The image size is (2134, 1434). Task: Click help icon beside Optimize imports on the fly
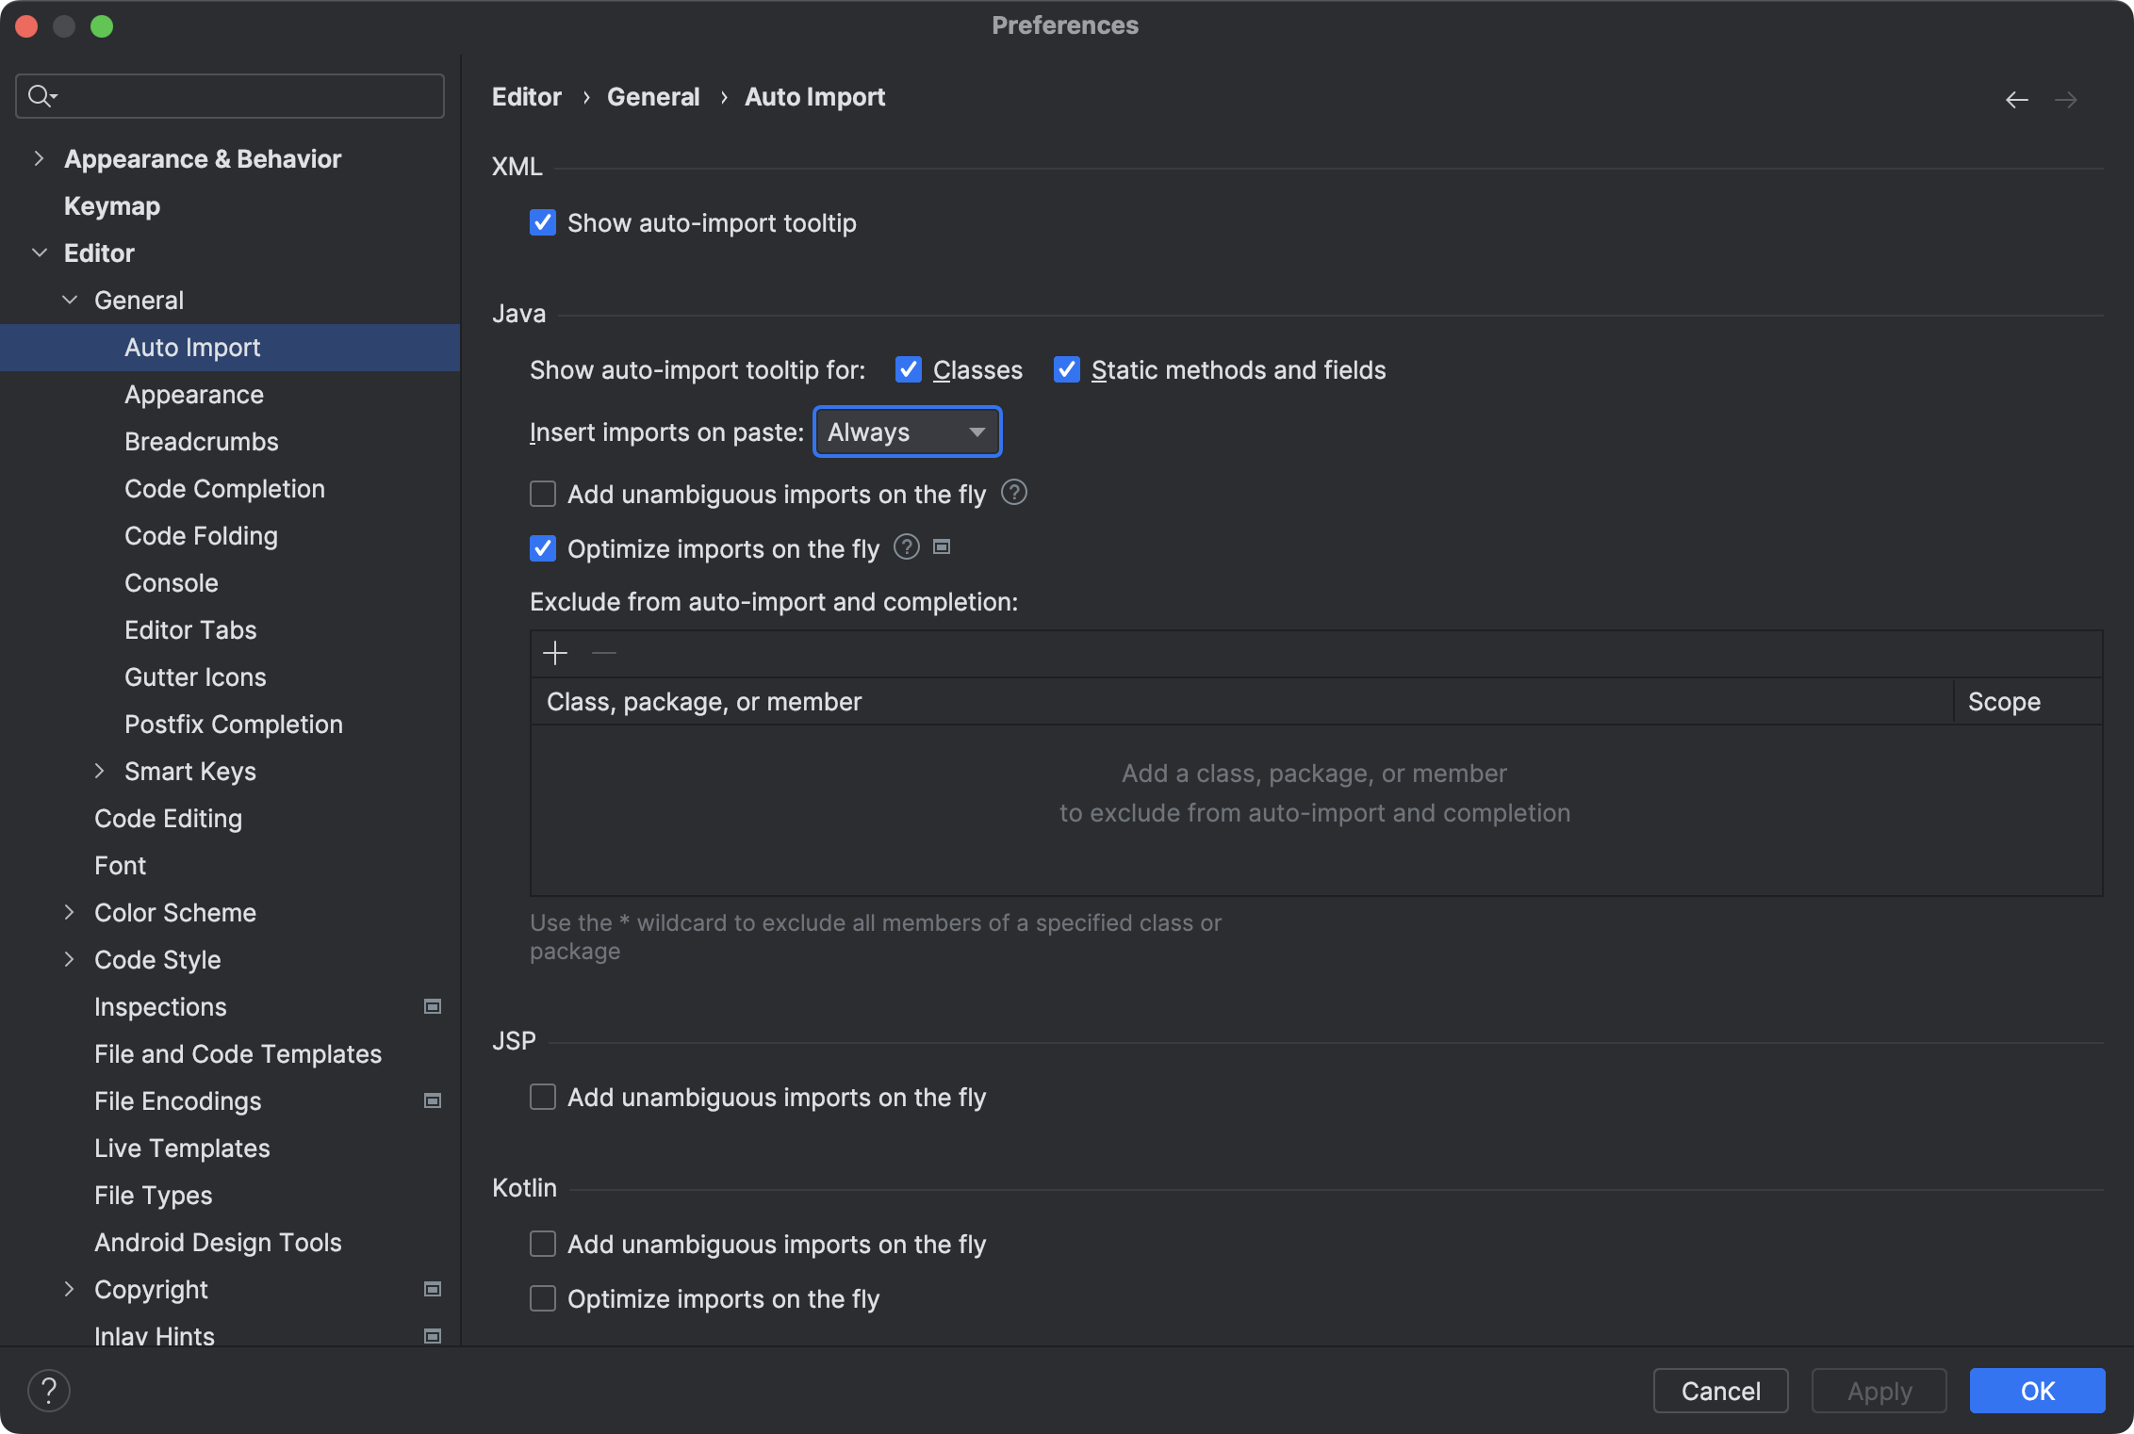(907, 547)
